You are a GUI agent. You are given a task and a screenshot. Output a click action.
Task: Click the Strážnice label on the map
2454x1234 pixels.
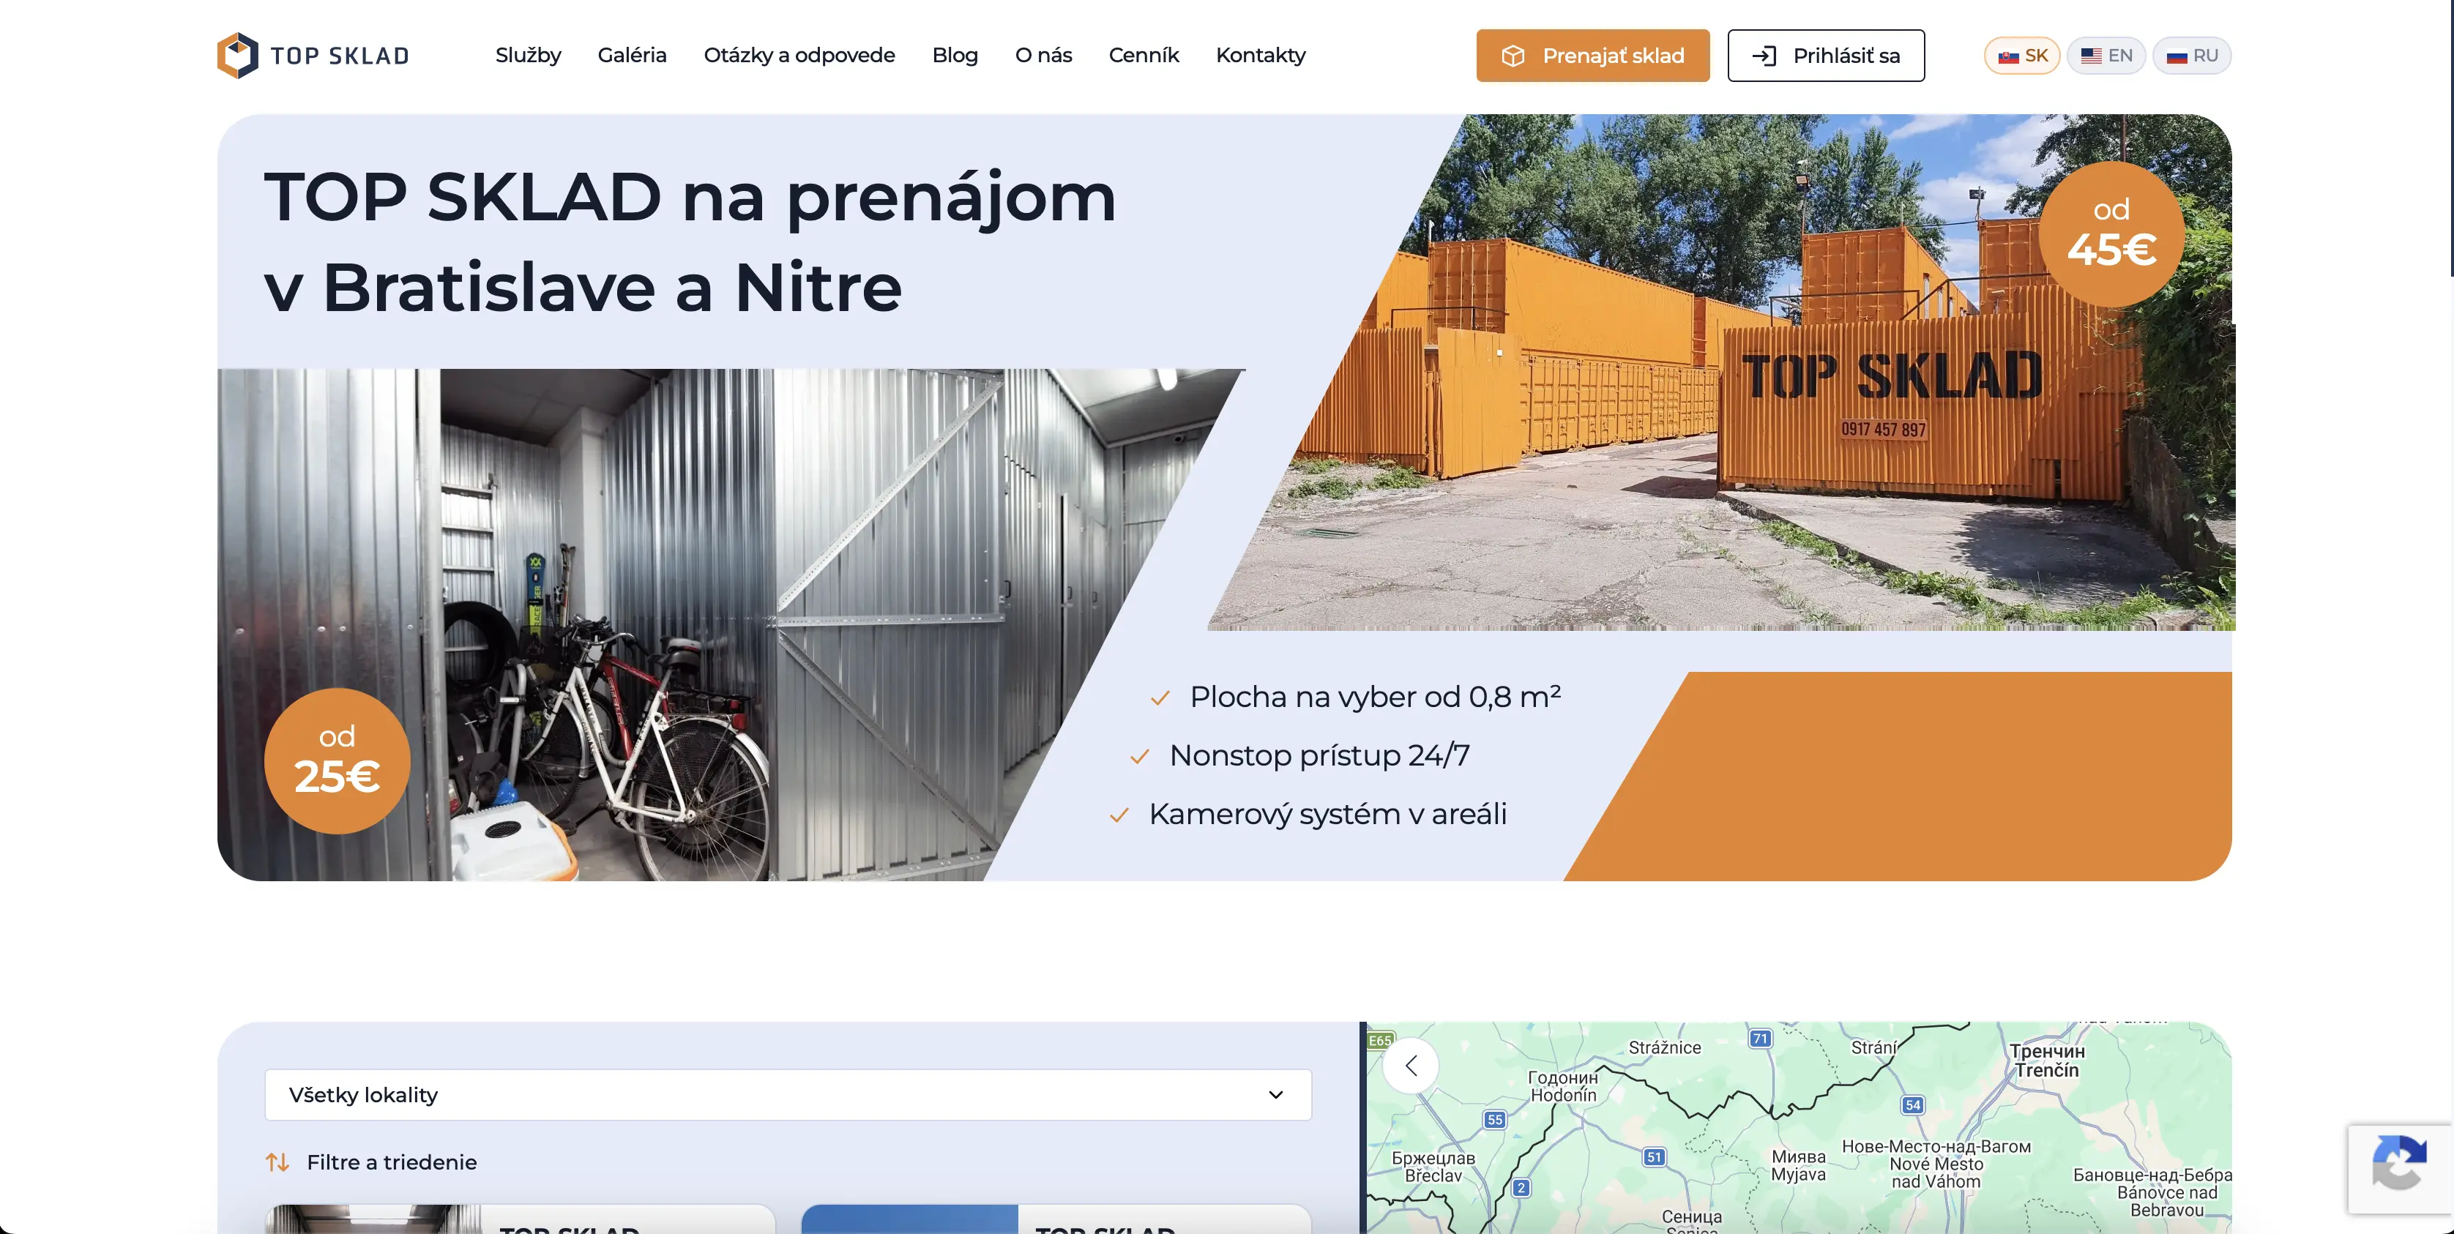coord(1664,1047)
